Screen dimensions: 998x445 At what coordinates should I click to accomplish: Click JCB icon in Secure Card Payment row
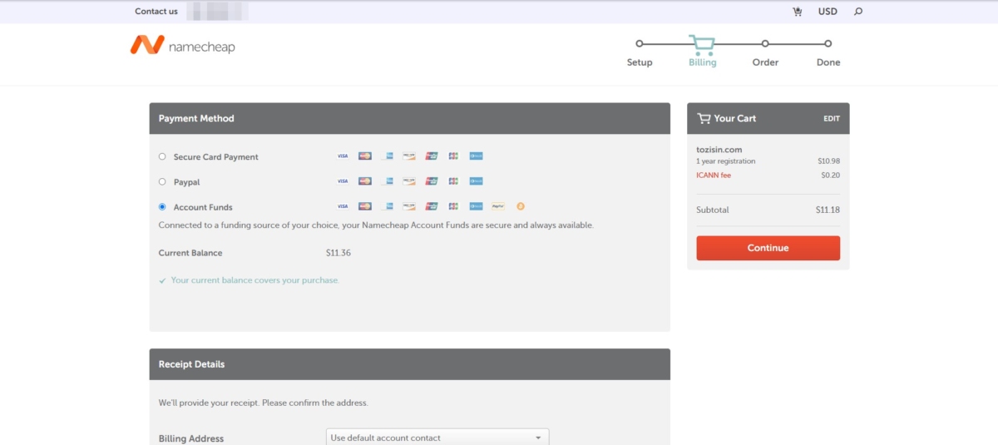453,156
